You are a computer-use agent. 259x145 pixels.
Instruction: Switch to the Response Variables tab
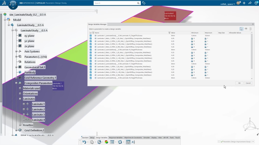pos(116,137)
